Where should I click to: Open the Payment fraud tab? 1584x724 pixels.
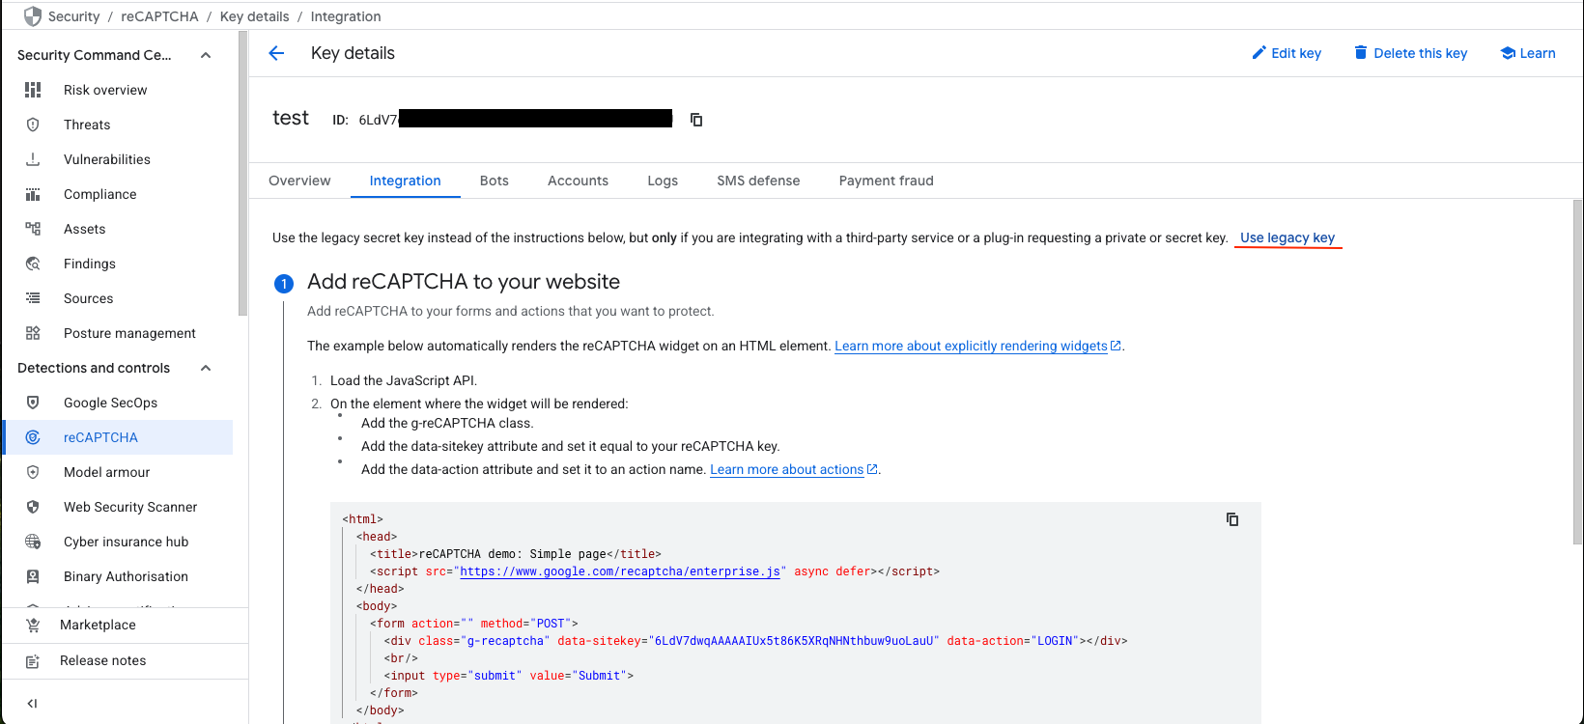(887, 181)
